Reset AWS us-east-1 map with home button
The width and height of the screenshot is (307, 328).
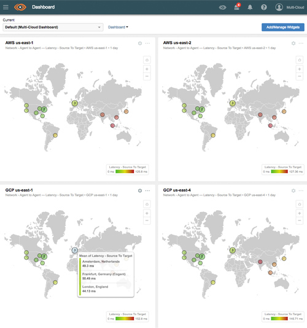click(x=147, y=60)
